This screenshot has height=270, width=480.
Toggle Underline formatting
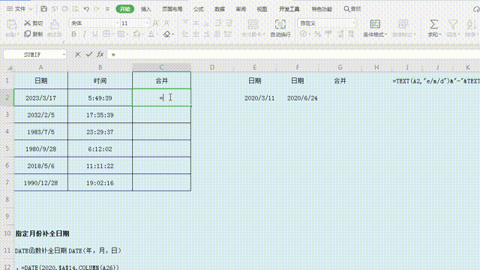coord(95,34)
